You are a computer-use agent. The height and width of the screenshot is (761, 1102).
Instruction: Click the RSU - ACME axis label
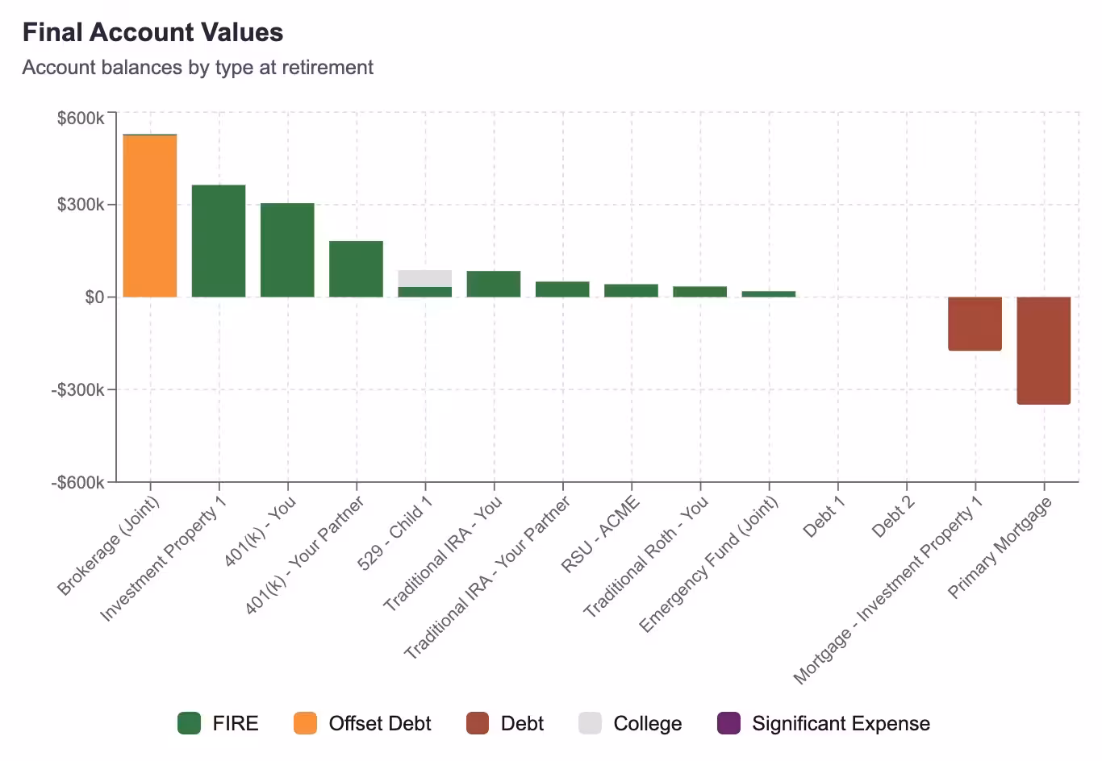[601, 534]
